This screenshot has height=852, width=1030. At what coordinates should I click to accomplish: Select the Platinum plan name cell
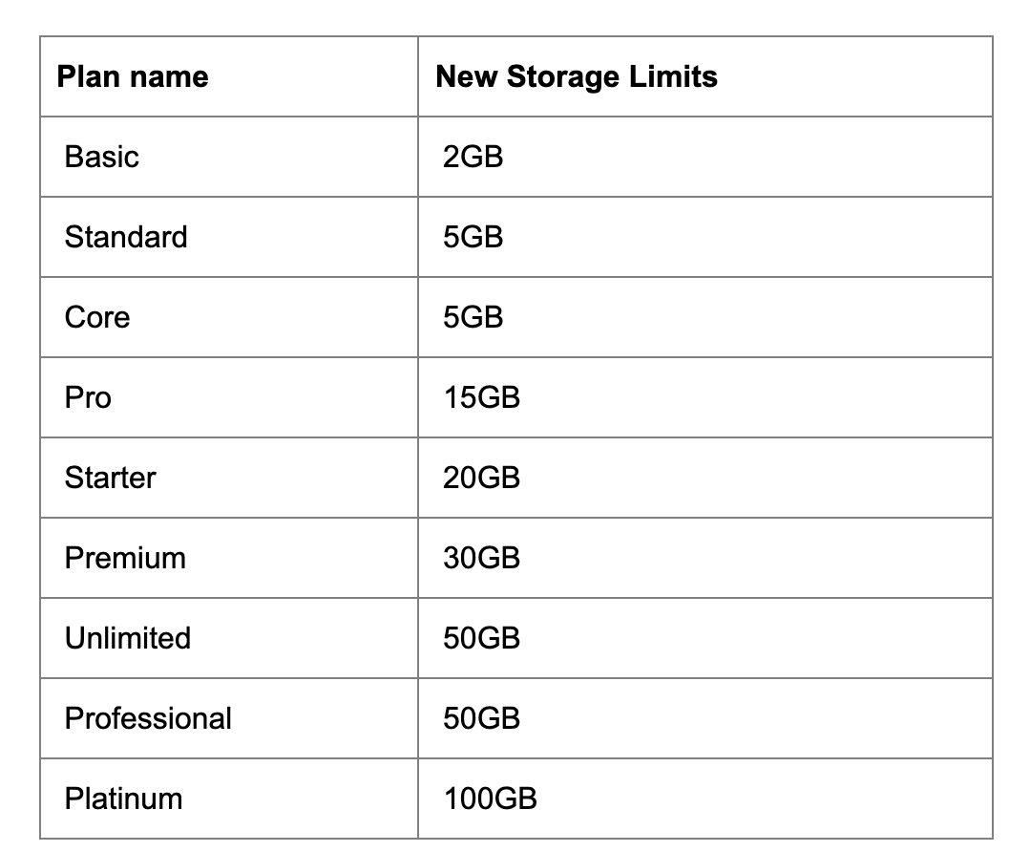[x=123, y=799]
